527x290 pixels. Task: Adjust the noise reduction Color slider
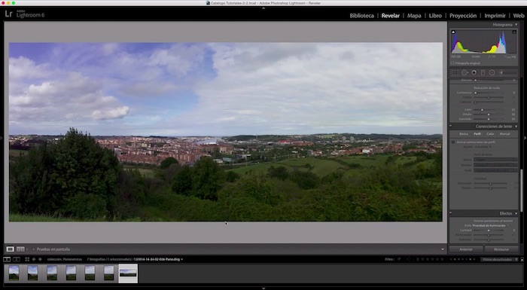coord(489,110)
